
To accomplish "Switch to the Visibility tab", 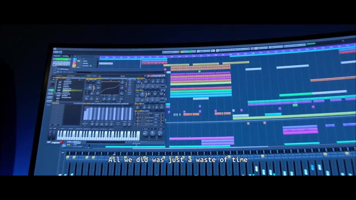I will coord(66,56).
